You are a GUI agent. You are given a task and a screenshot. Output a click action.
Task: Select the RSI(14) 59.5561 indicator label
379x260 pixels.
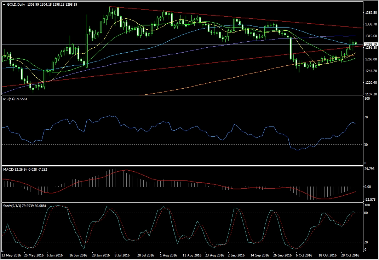(x=15, y=99)
